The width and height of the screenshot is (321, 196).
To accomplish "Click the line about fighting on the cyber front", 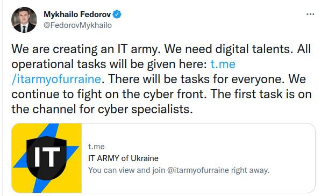I will (109, 94).
